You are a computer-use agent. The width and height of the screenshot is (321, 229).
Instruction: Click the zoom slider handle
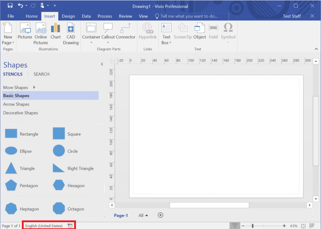253,226
